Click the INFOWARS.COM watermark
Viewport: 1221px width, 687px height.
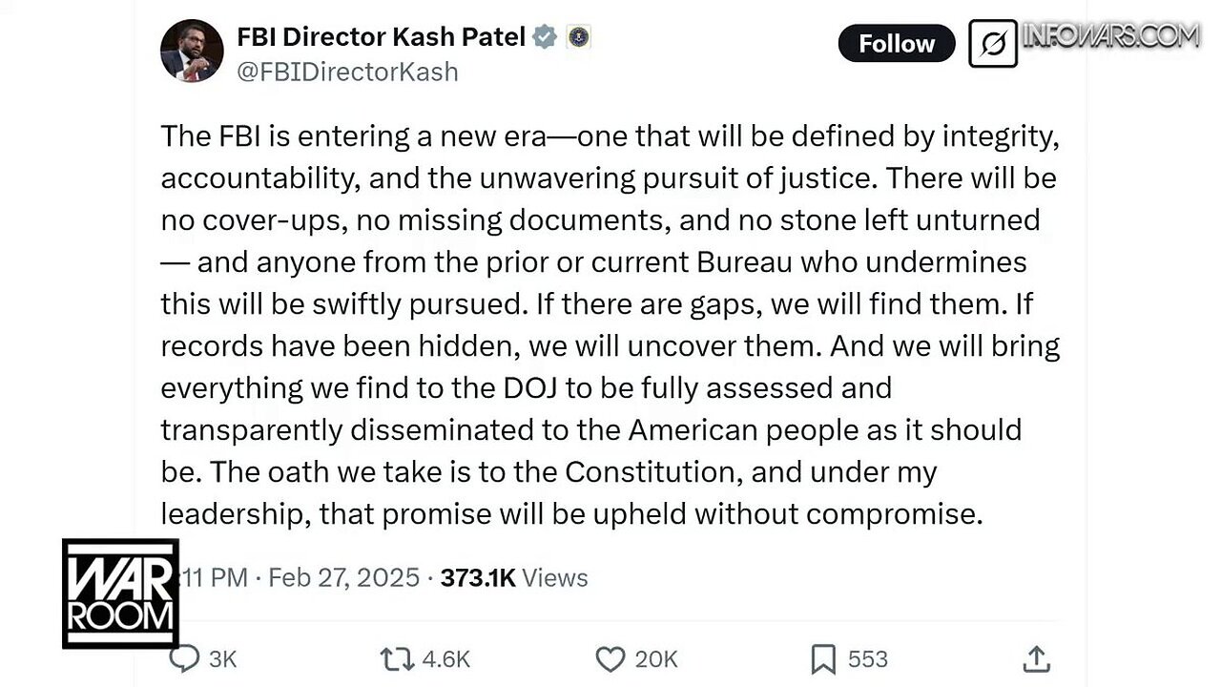[1110, 36]
